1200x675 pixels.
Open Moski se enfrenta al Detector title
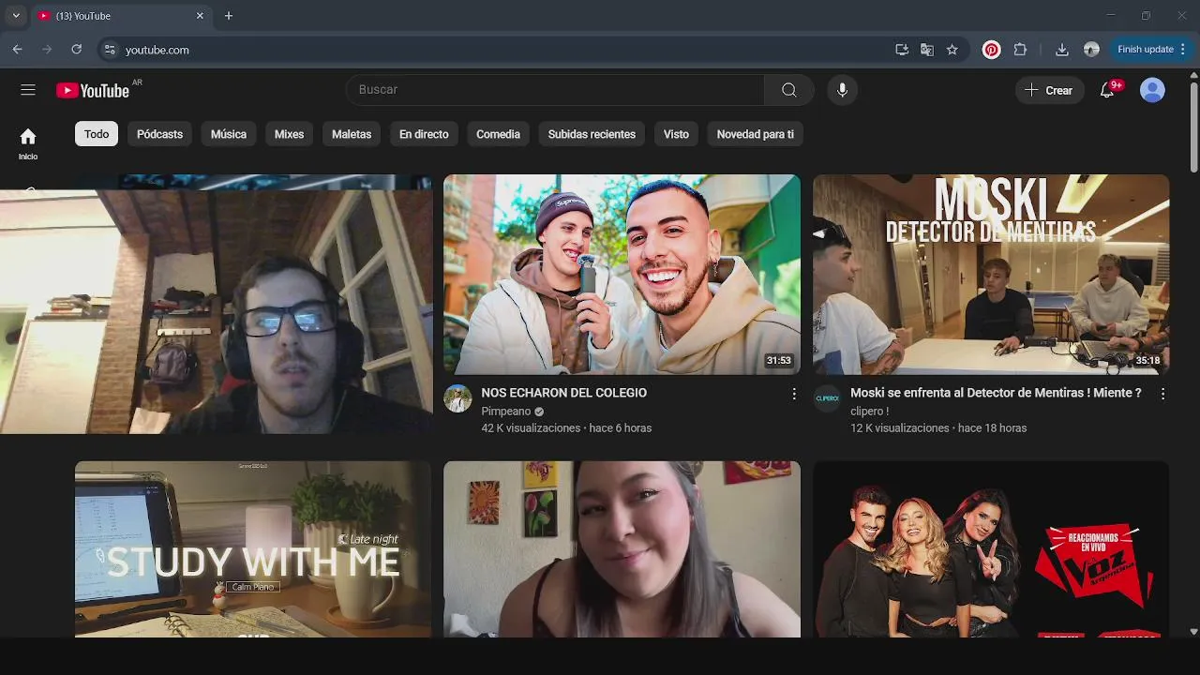coord(996,393)
